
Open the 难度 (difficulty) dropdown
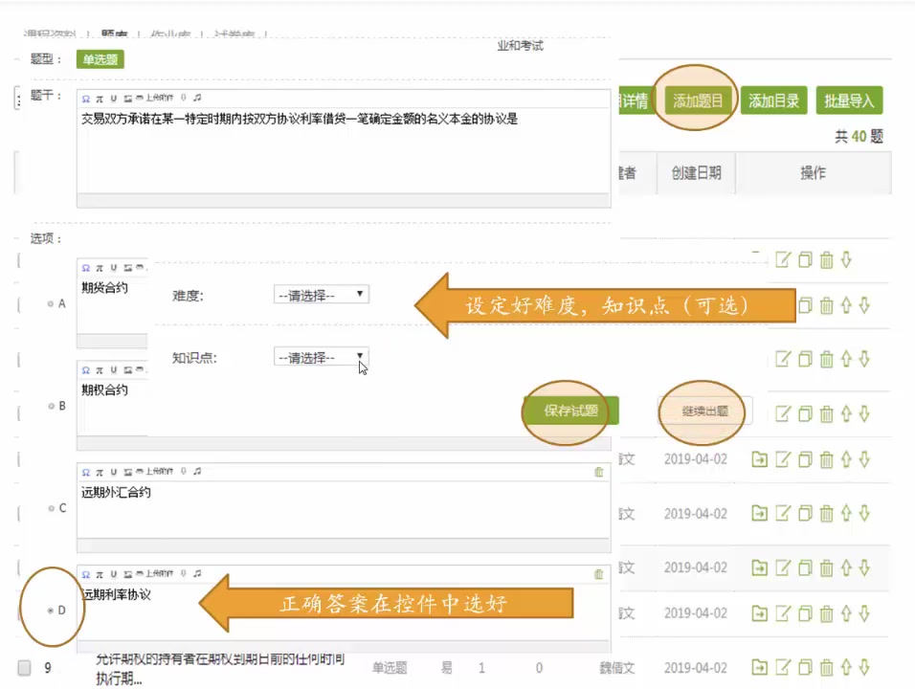click(x=321, y=295)
